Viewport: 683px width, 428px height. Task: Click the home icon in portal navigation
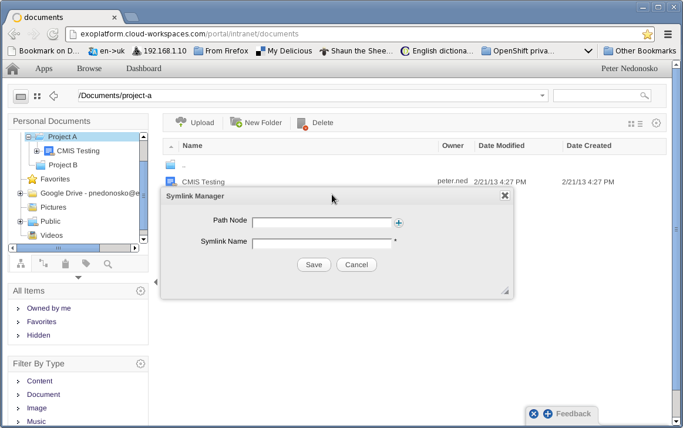(13, 69)
